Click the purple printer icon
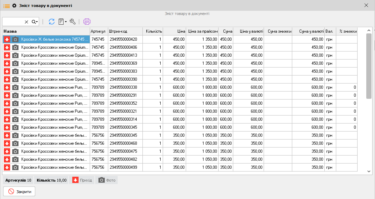Image resolution: width=375 pixels, height=199 pixels. pyautogui.click(x=87, y=22)
